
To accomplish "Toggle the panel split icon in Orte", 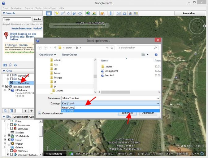I will point(11,111).
